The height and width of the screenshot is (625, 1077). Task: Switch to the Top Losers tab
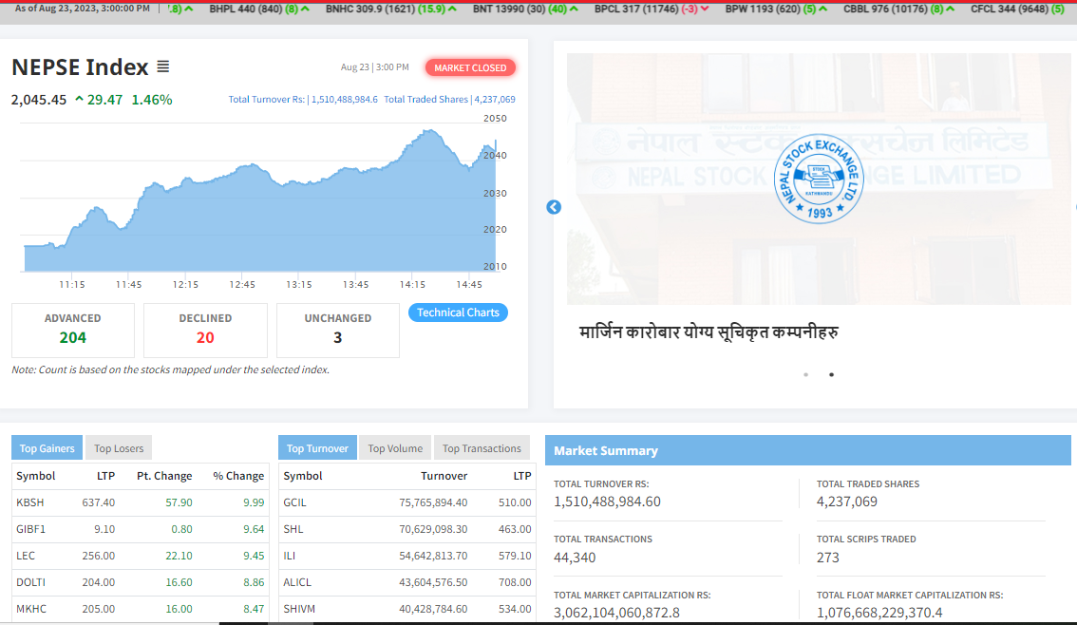click(119, 447)
